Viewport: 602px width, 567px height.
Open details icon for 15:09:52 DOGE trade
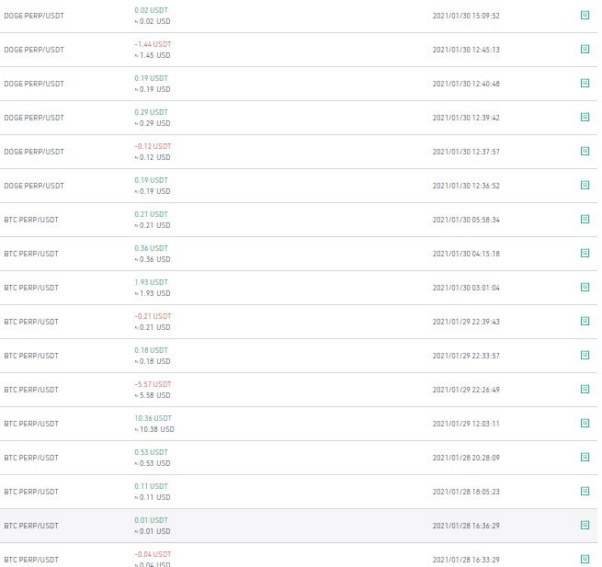(585, 15)
